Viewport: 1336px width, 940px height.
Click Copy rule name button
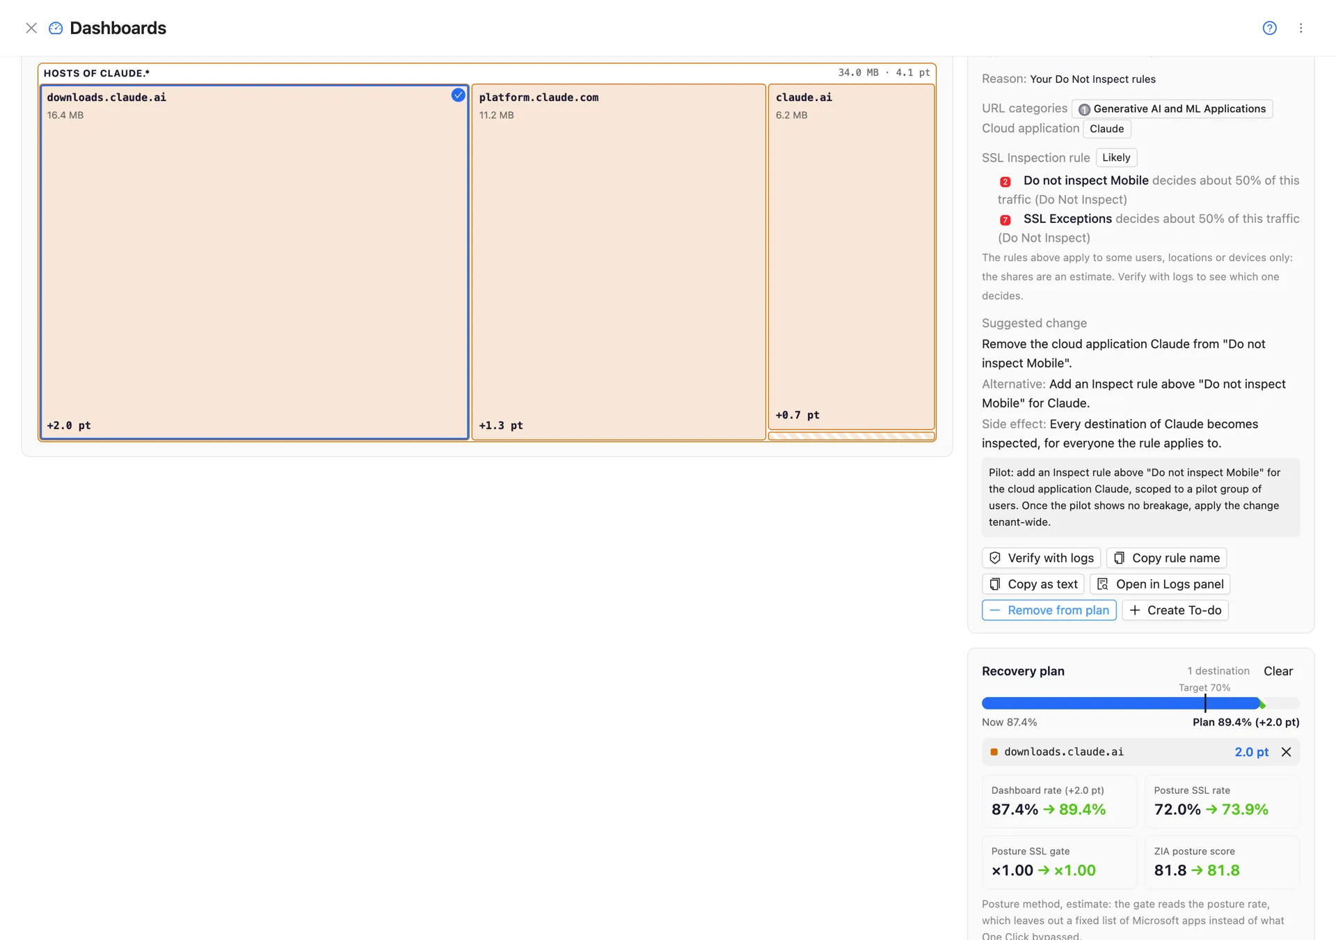click(1166, 558)
